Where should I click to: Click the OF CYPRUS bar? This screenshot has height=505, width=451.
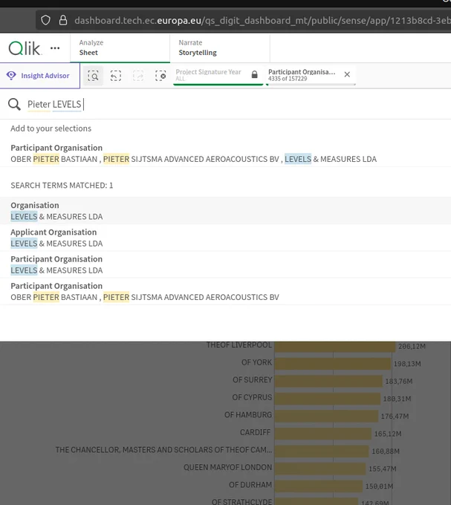328,399
